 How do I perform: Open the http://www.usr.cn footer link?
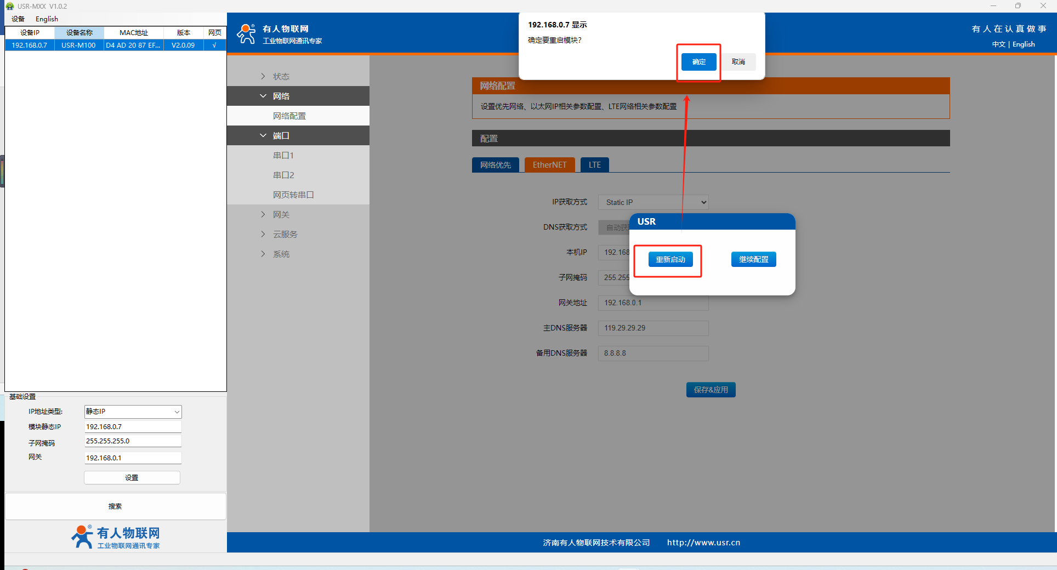[x=703, y=543]
